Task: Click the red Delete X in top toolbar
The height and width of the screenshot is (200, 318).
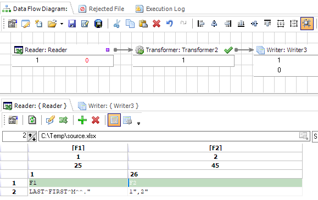Action: [157, 24]
